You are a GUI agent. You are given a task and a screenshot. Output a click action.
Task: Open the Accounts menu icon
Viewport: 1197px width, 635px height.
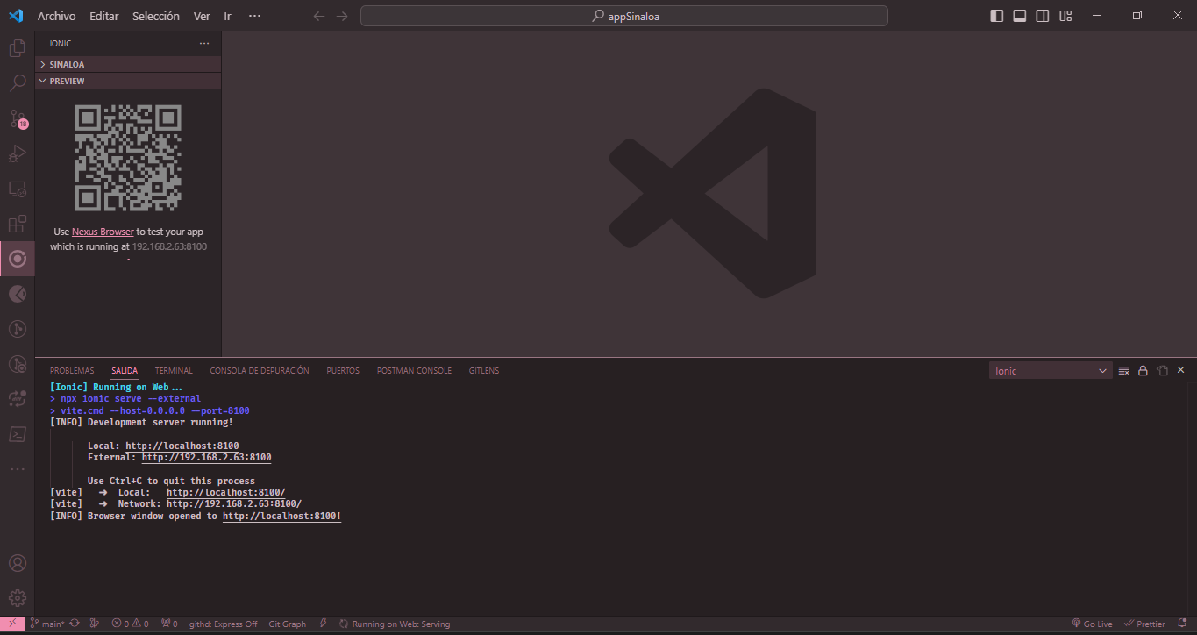pyautogui.click(x=17, y=563)
